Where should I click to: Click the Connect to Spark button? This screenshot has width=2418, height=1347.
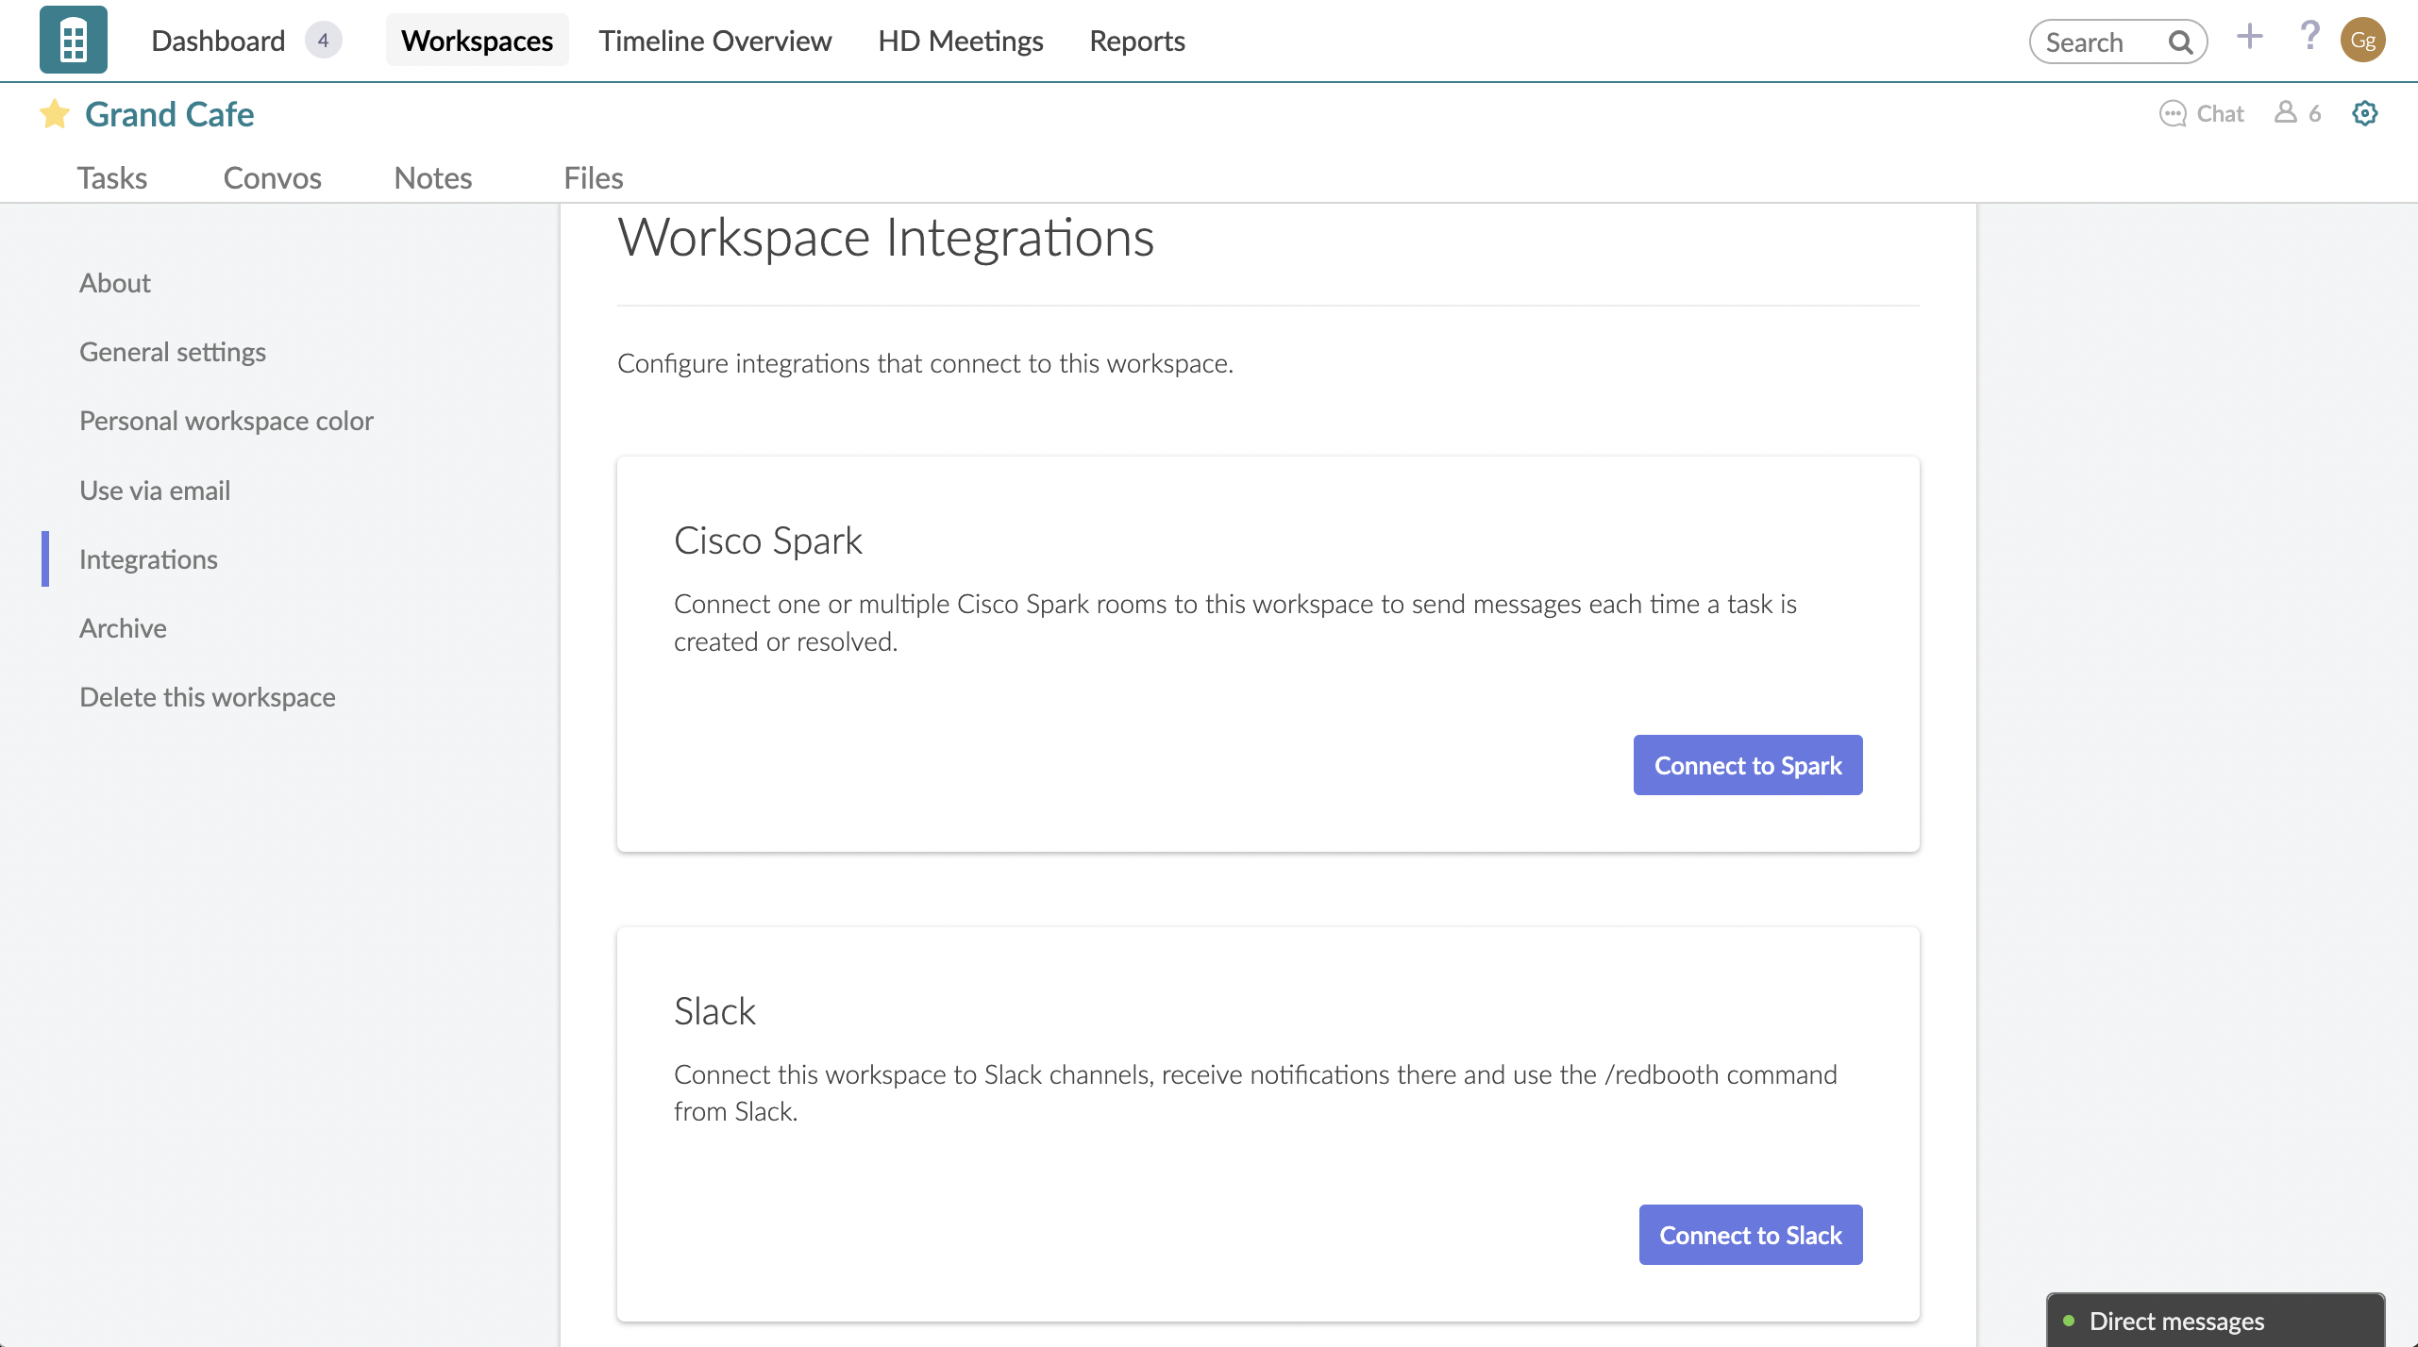tap(1748, 765)
